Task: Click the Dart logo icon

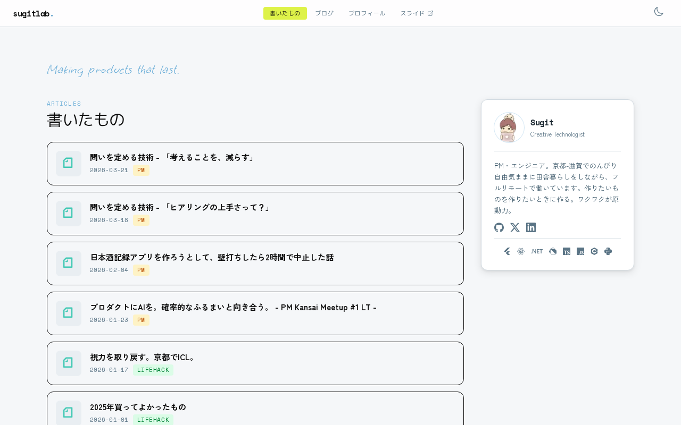Action: click(553, 251)
